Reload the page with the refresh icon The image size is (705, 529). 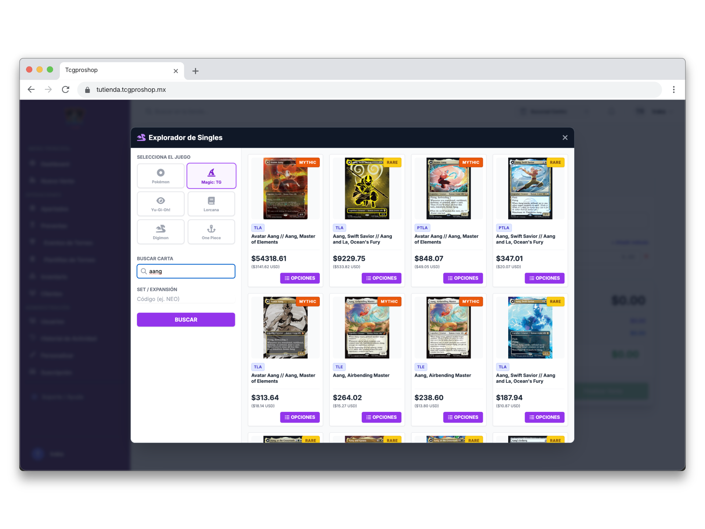coord(66,90)
